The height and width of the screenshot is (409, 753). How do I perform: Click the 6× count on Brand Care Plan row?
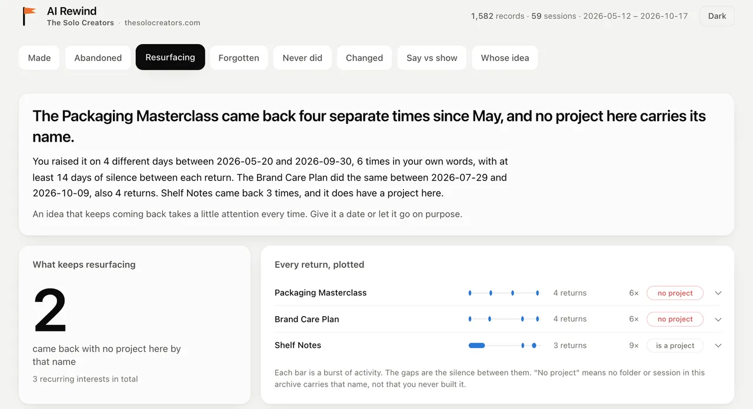click(634, 319)
